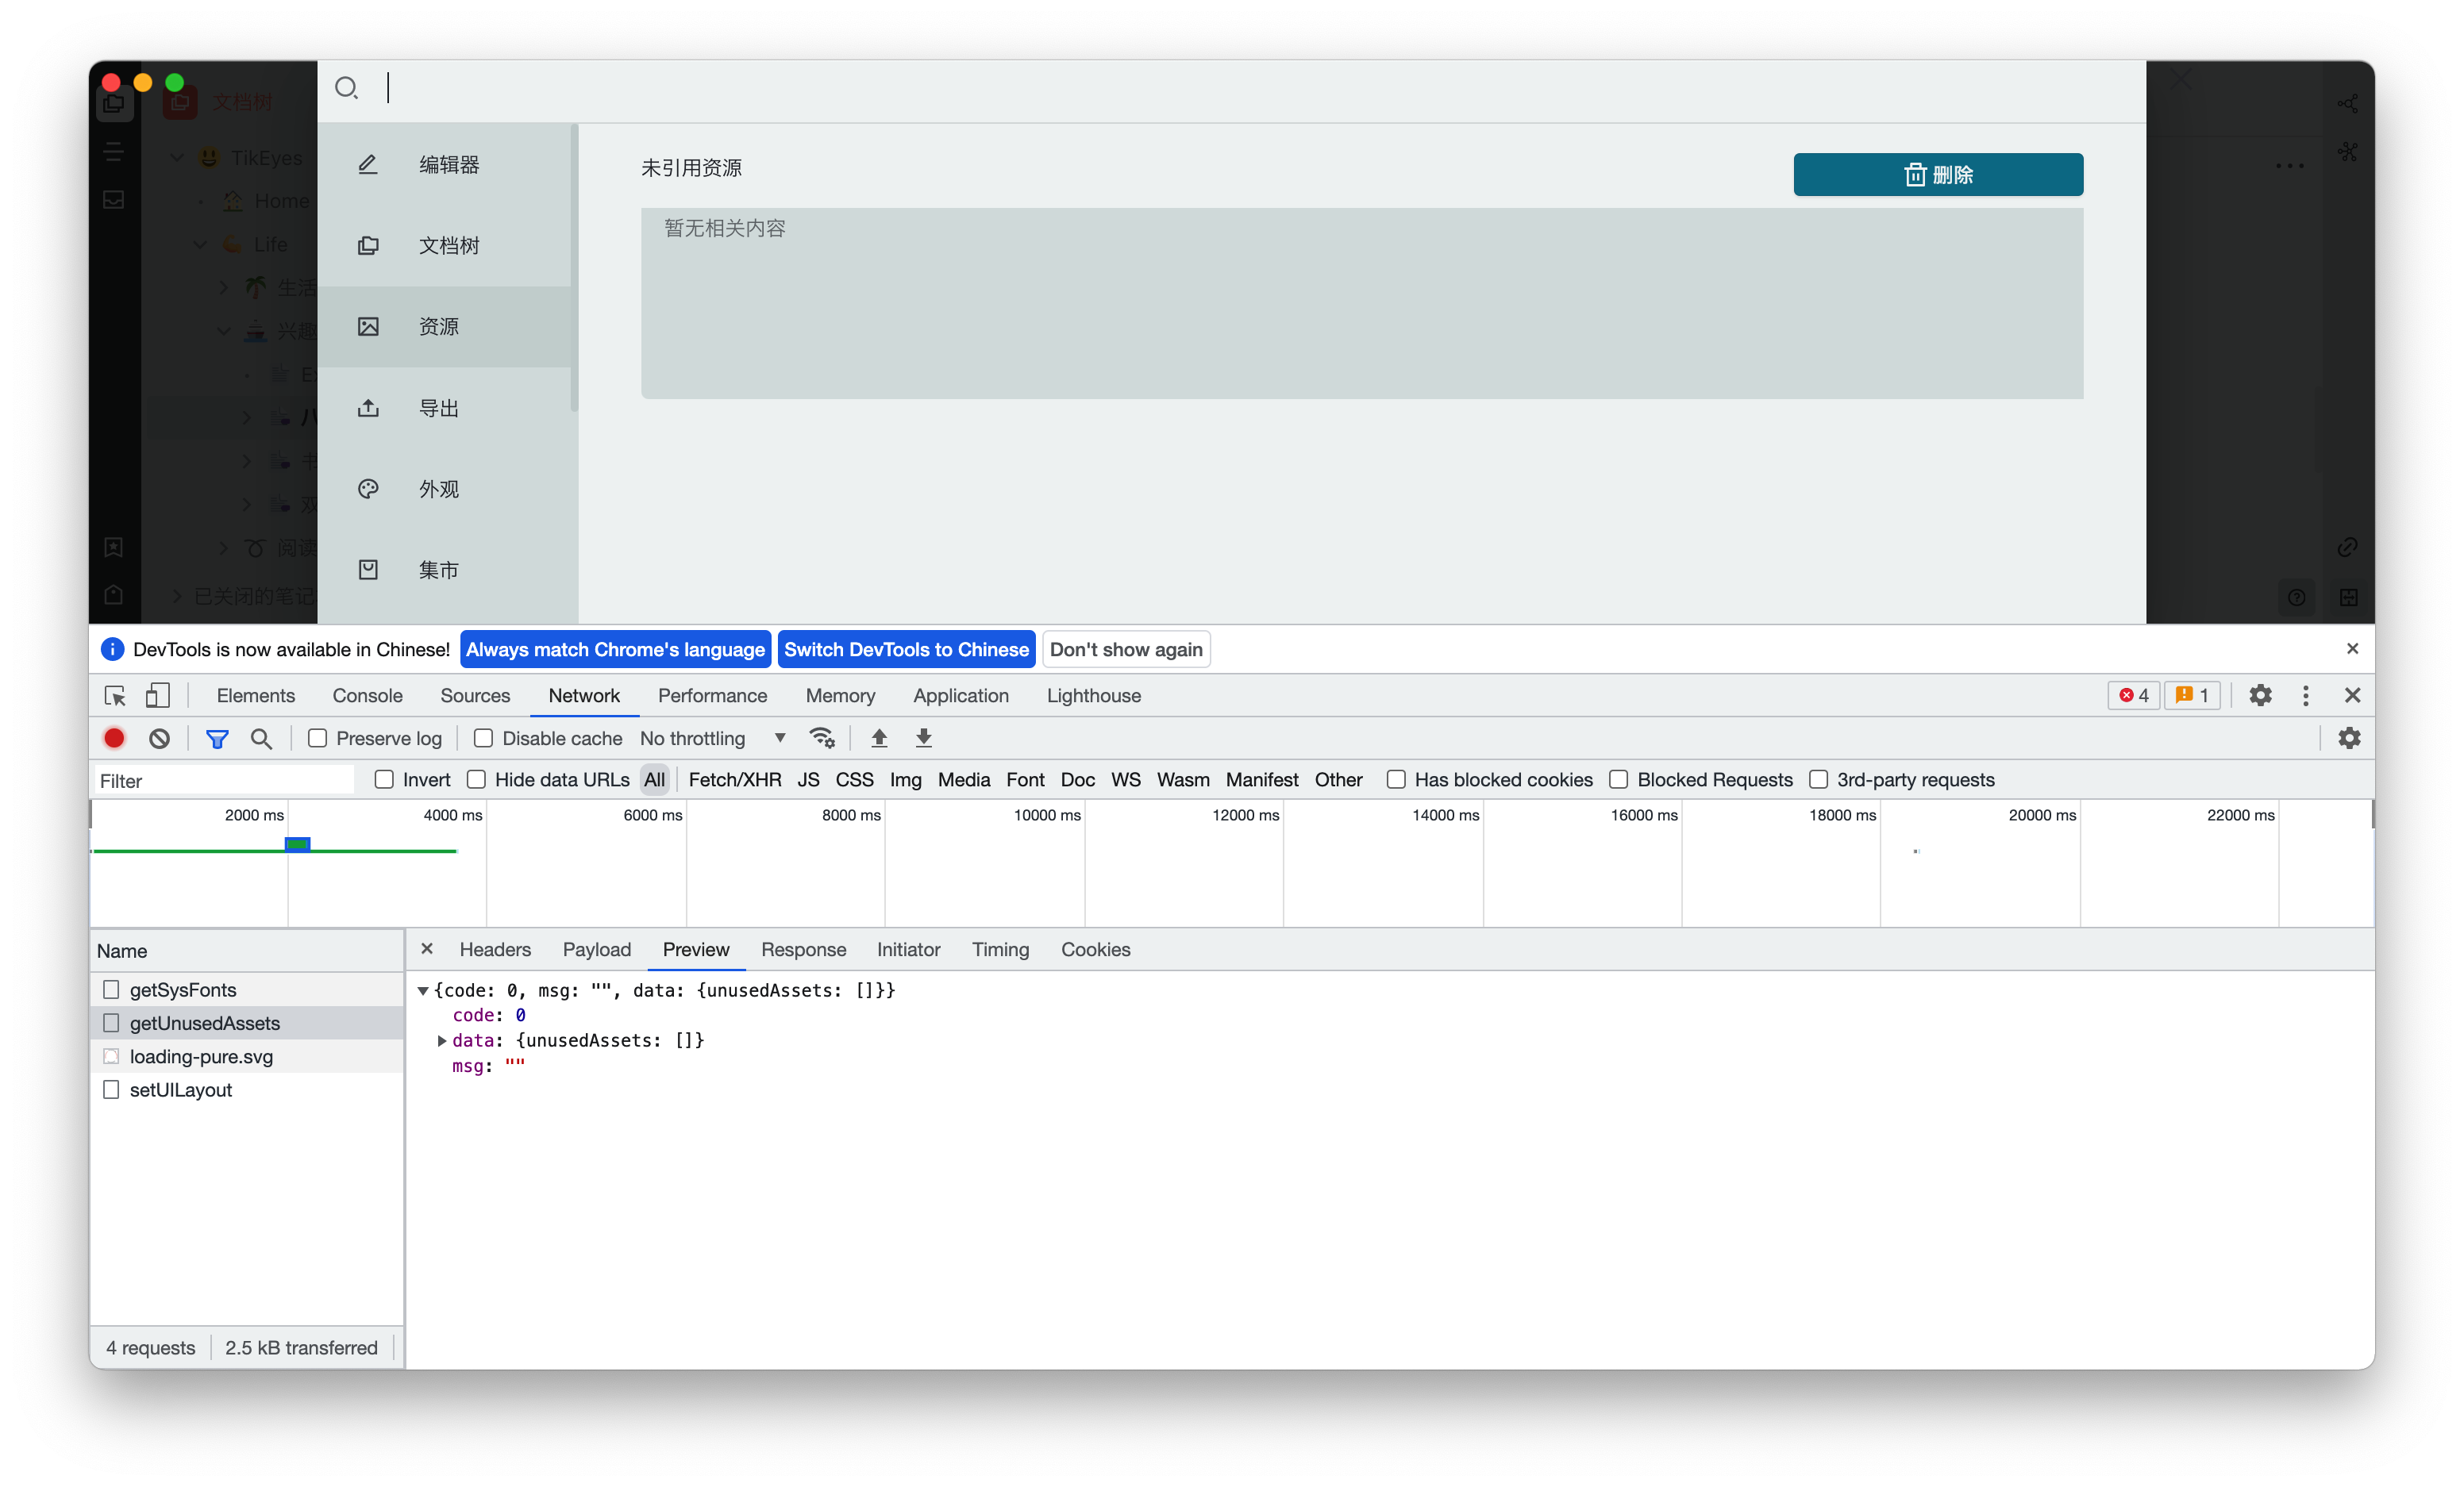This screenshot has width=2464, height=1487.
Task: Click the export HAR download icon
Action: [924, 739]
